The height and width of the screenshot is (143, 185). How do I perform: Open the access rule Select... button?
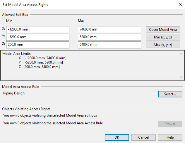[170, 94]
